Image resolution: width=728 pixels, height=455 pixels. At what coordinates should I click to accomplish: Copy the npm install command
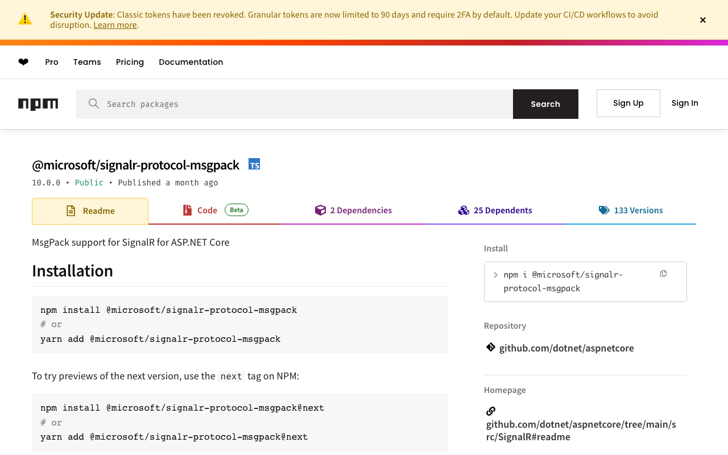click(663, 274)
